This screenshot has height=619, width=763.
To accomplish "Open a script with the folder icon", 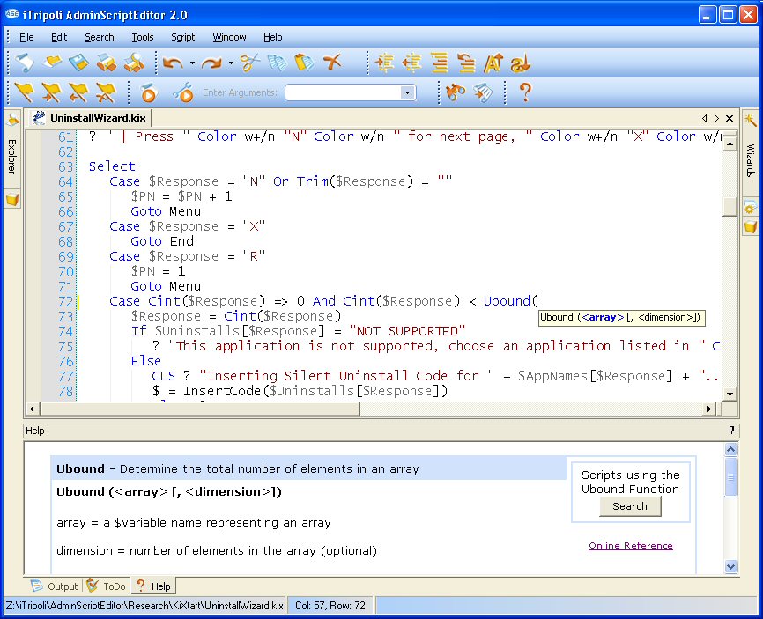I will click(x=52, y=63).
